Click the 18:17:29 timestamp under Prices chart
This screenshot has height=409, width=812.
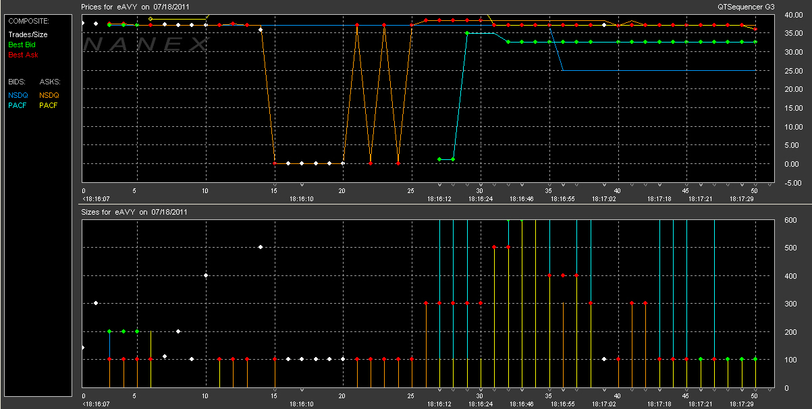(742, 199)
